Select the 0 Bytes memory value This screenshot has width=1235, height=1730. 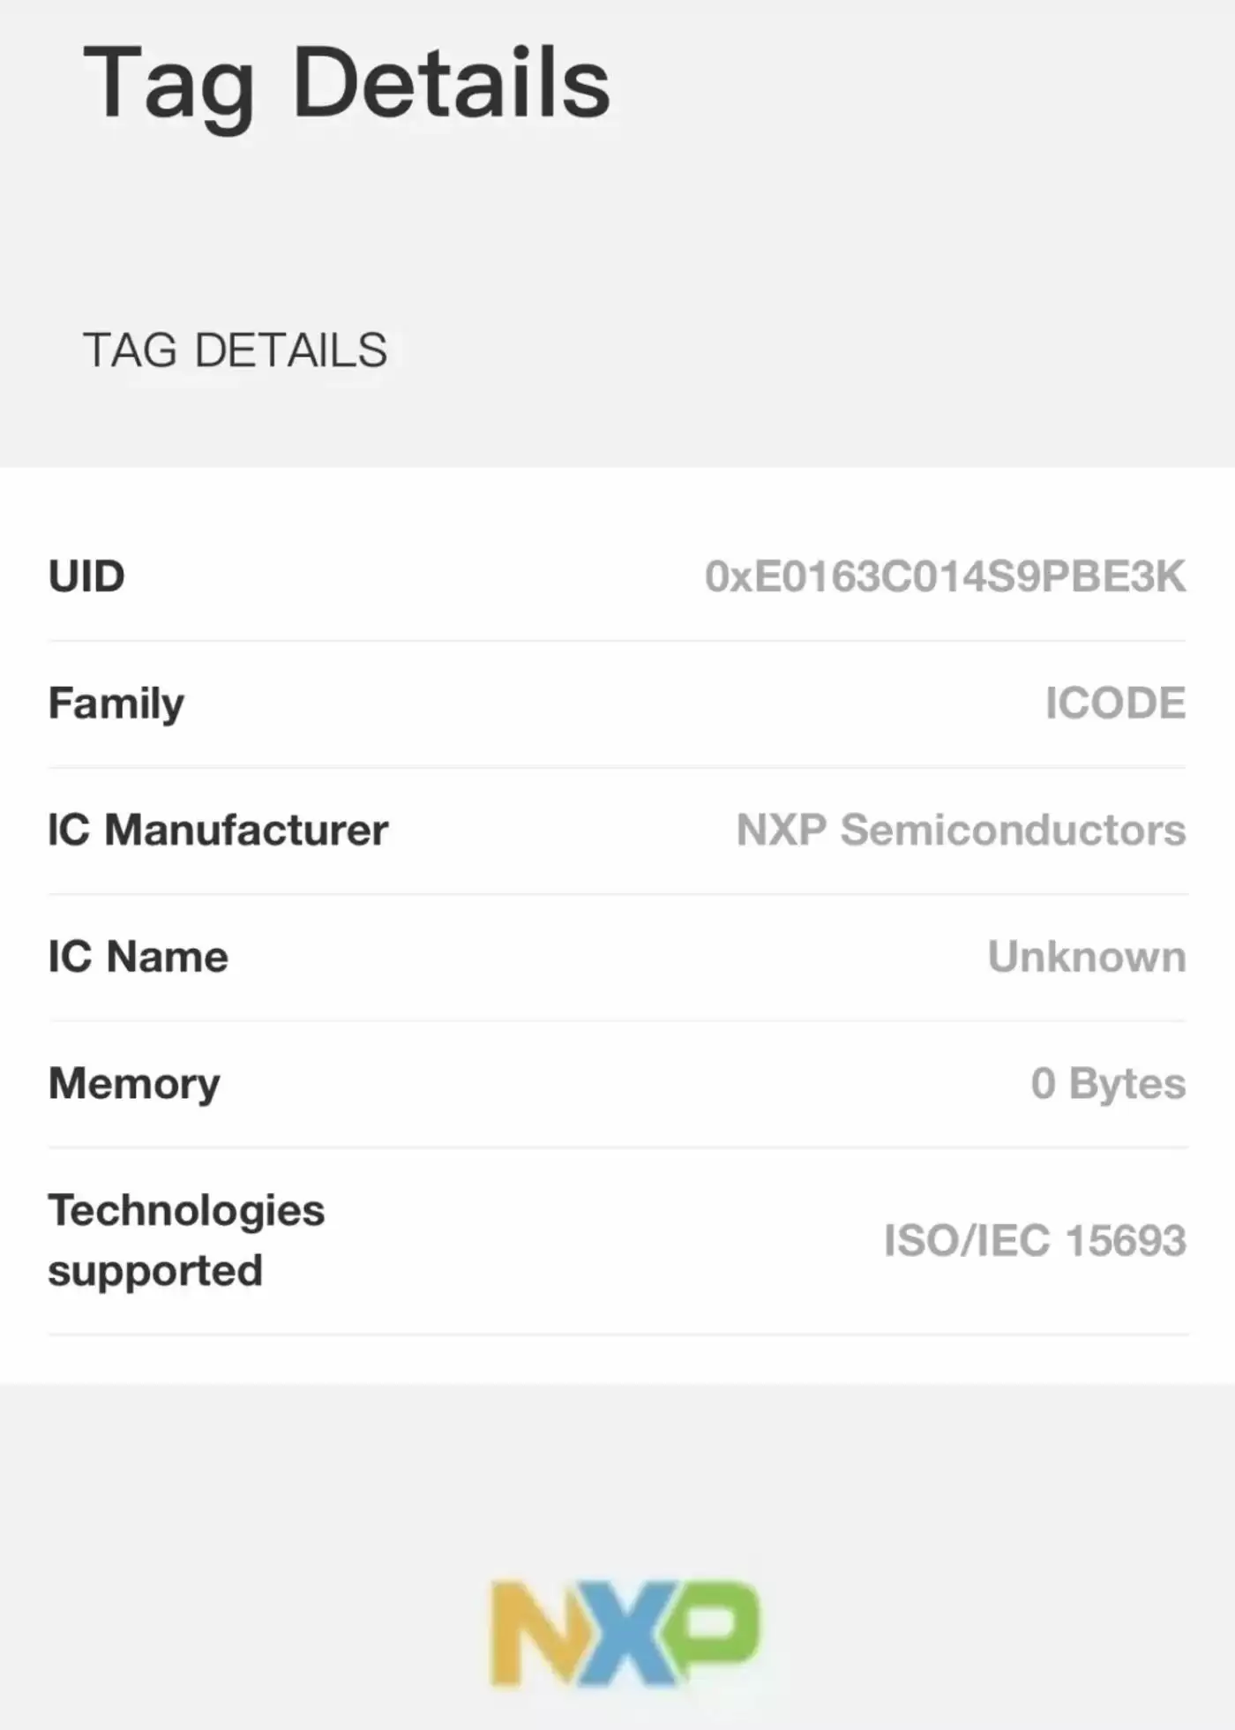click(x=1108, y=1084)
